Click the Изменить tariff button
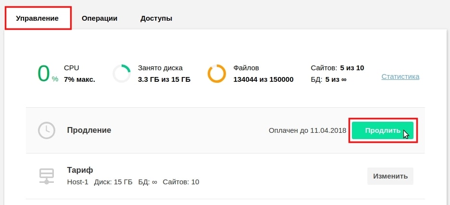Image resolution: width=450 pixels, height=205 pixels. coord(390,176)
